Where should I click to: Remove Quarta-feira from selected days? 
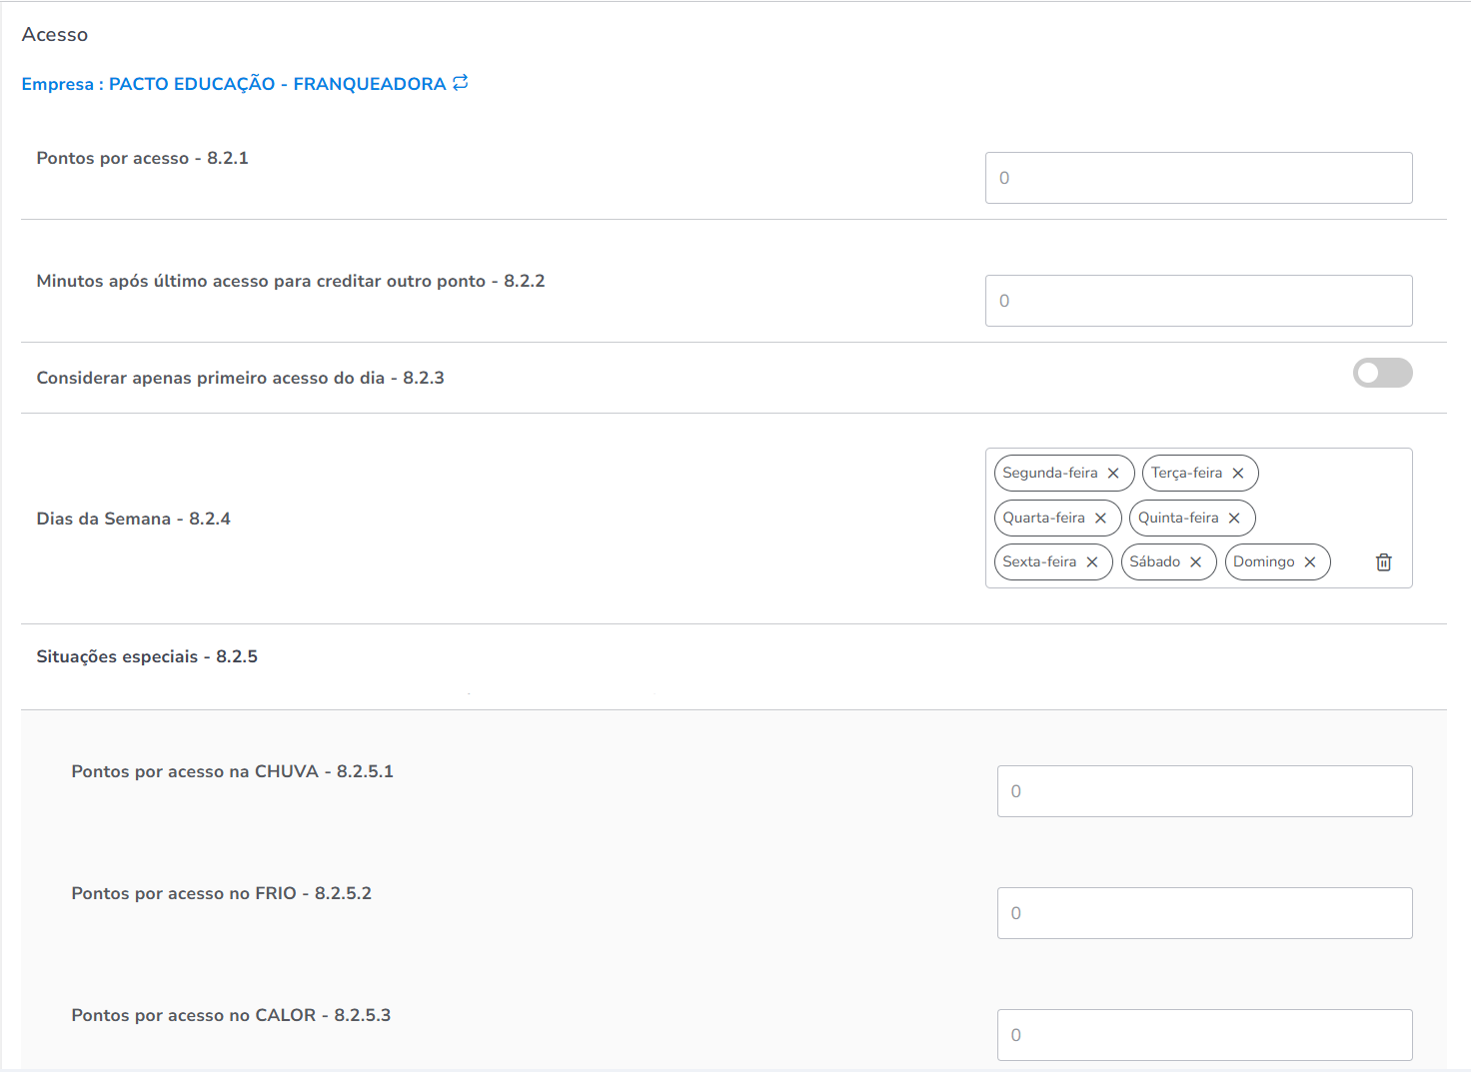pyautogui.click(x=1100, y=519)
